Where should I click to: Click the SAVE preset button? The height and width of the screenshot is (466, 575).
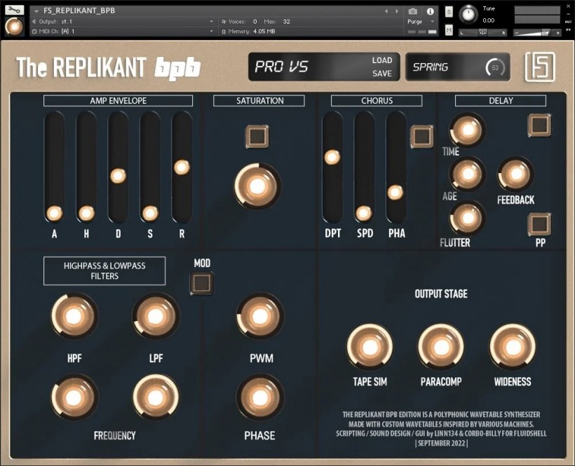pos(381,74)
